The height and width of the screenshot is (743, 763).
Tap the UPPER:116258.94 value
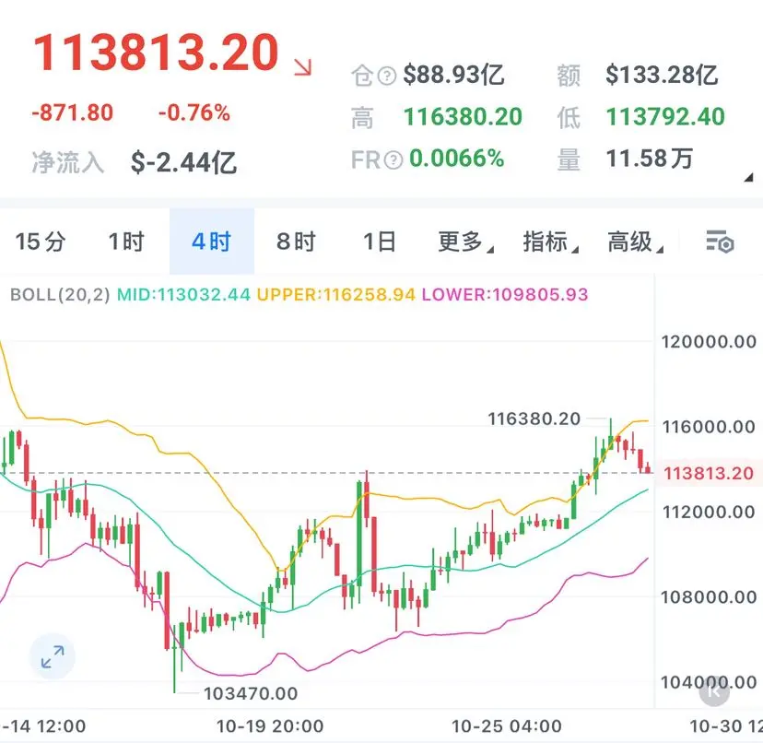(336, 295)
